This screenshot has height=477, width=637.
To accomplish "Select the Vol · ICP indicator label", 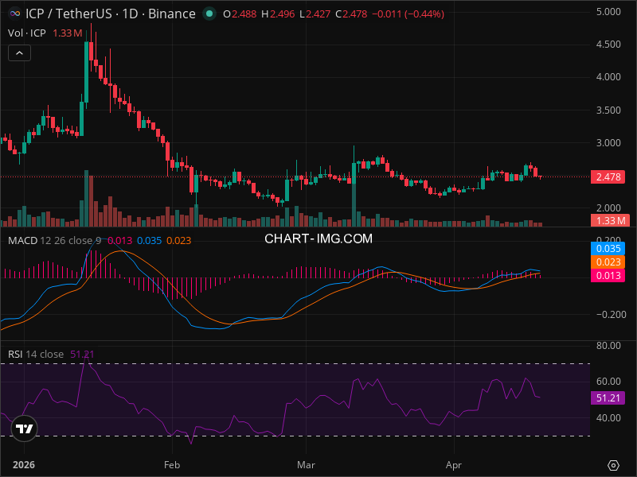I will click(27, 33).
